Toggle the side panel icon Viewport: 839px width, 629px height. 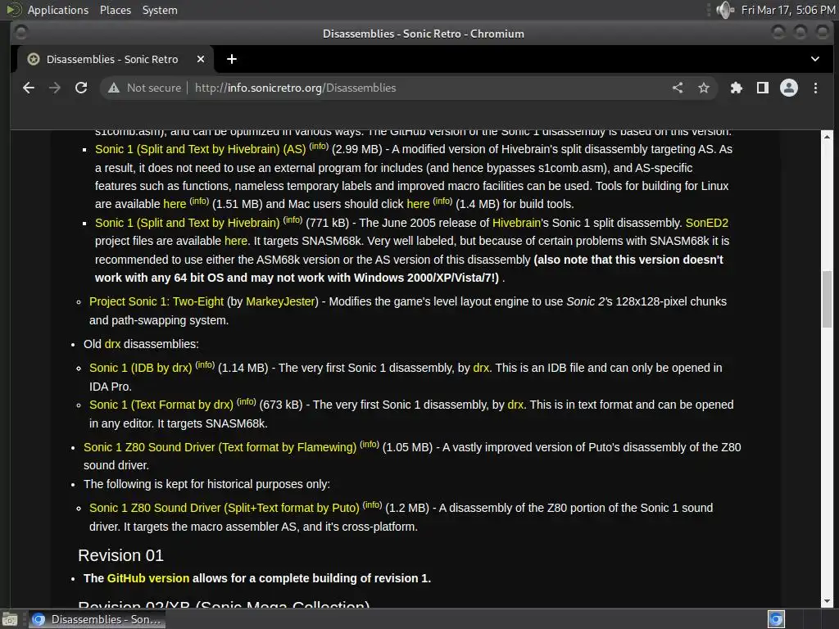pos(763,88)
